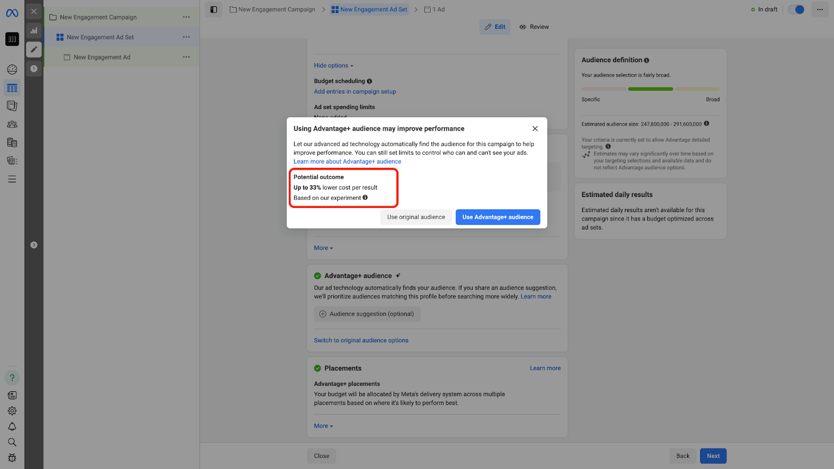Expand More under Placements section
This screenshot has width=834, height=469.
click(x=323, y=426)
